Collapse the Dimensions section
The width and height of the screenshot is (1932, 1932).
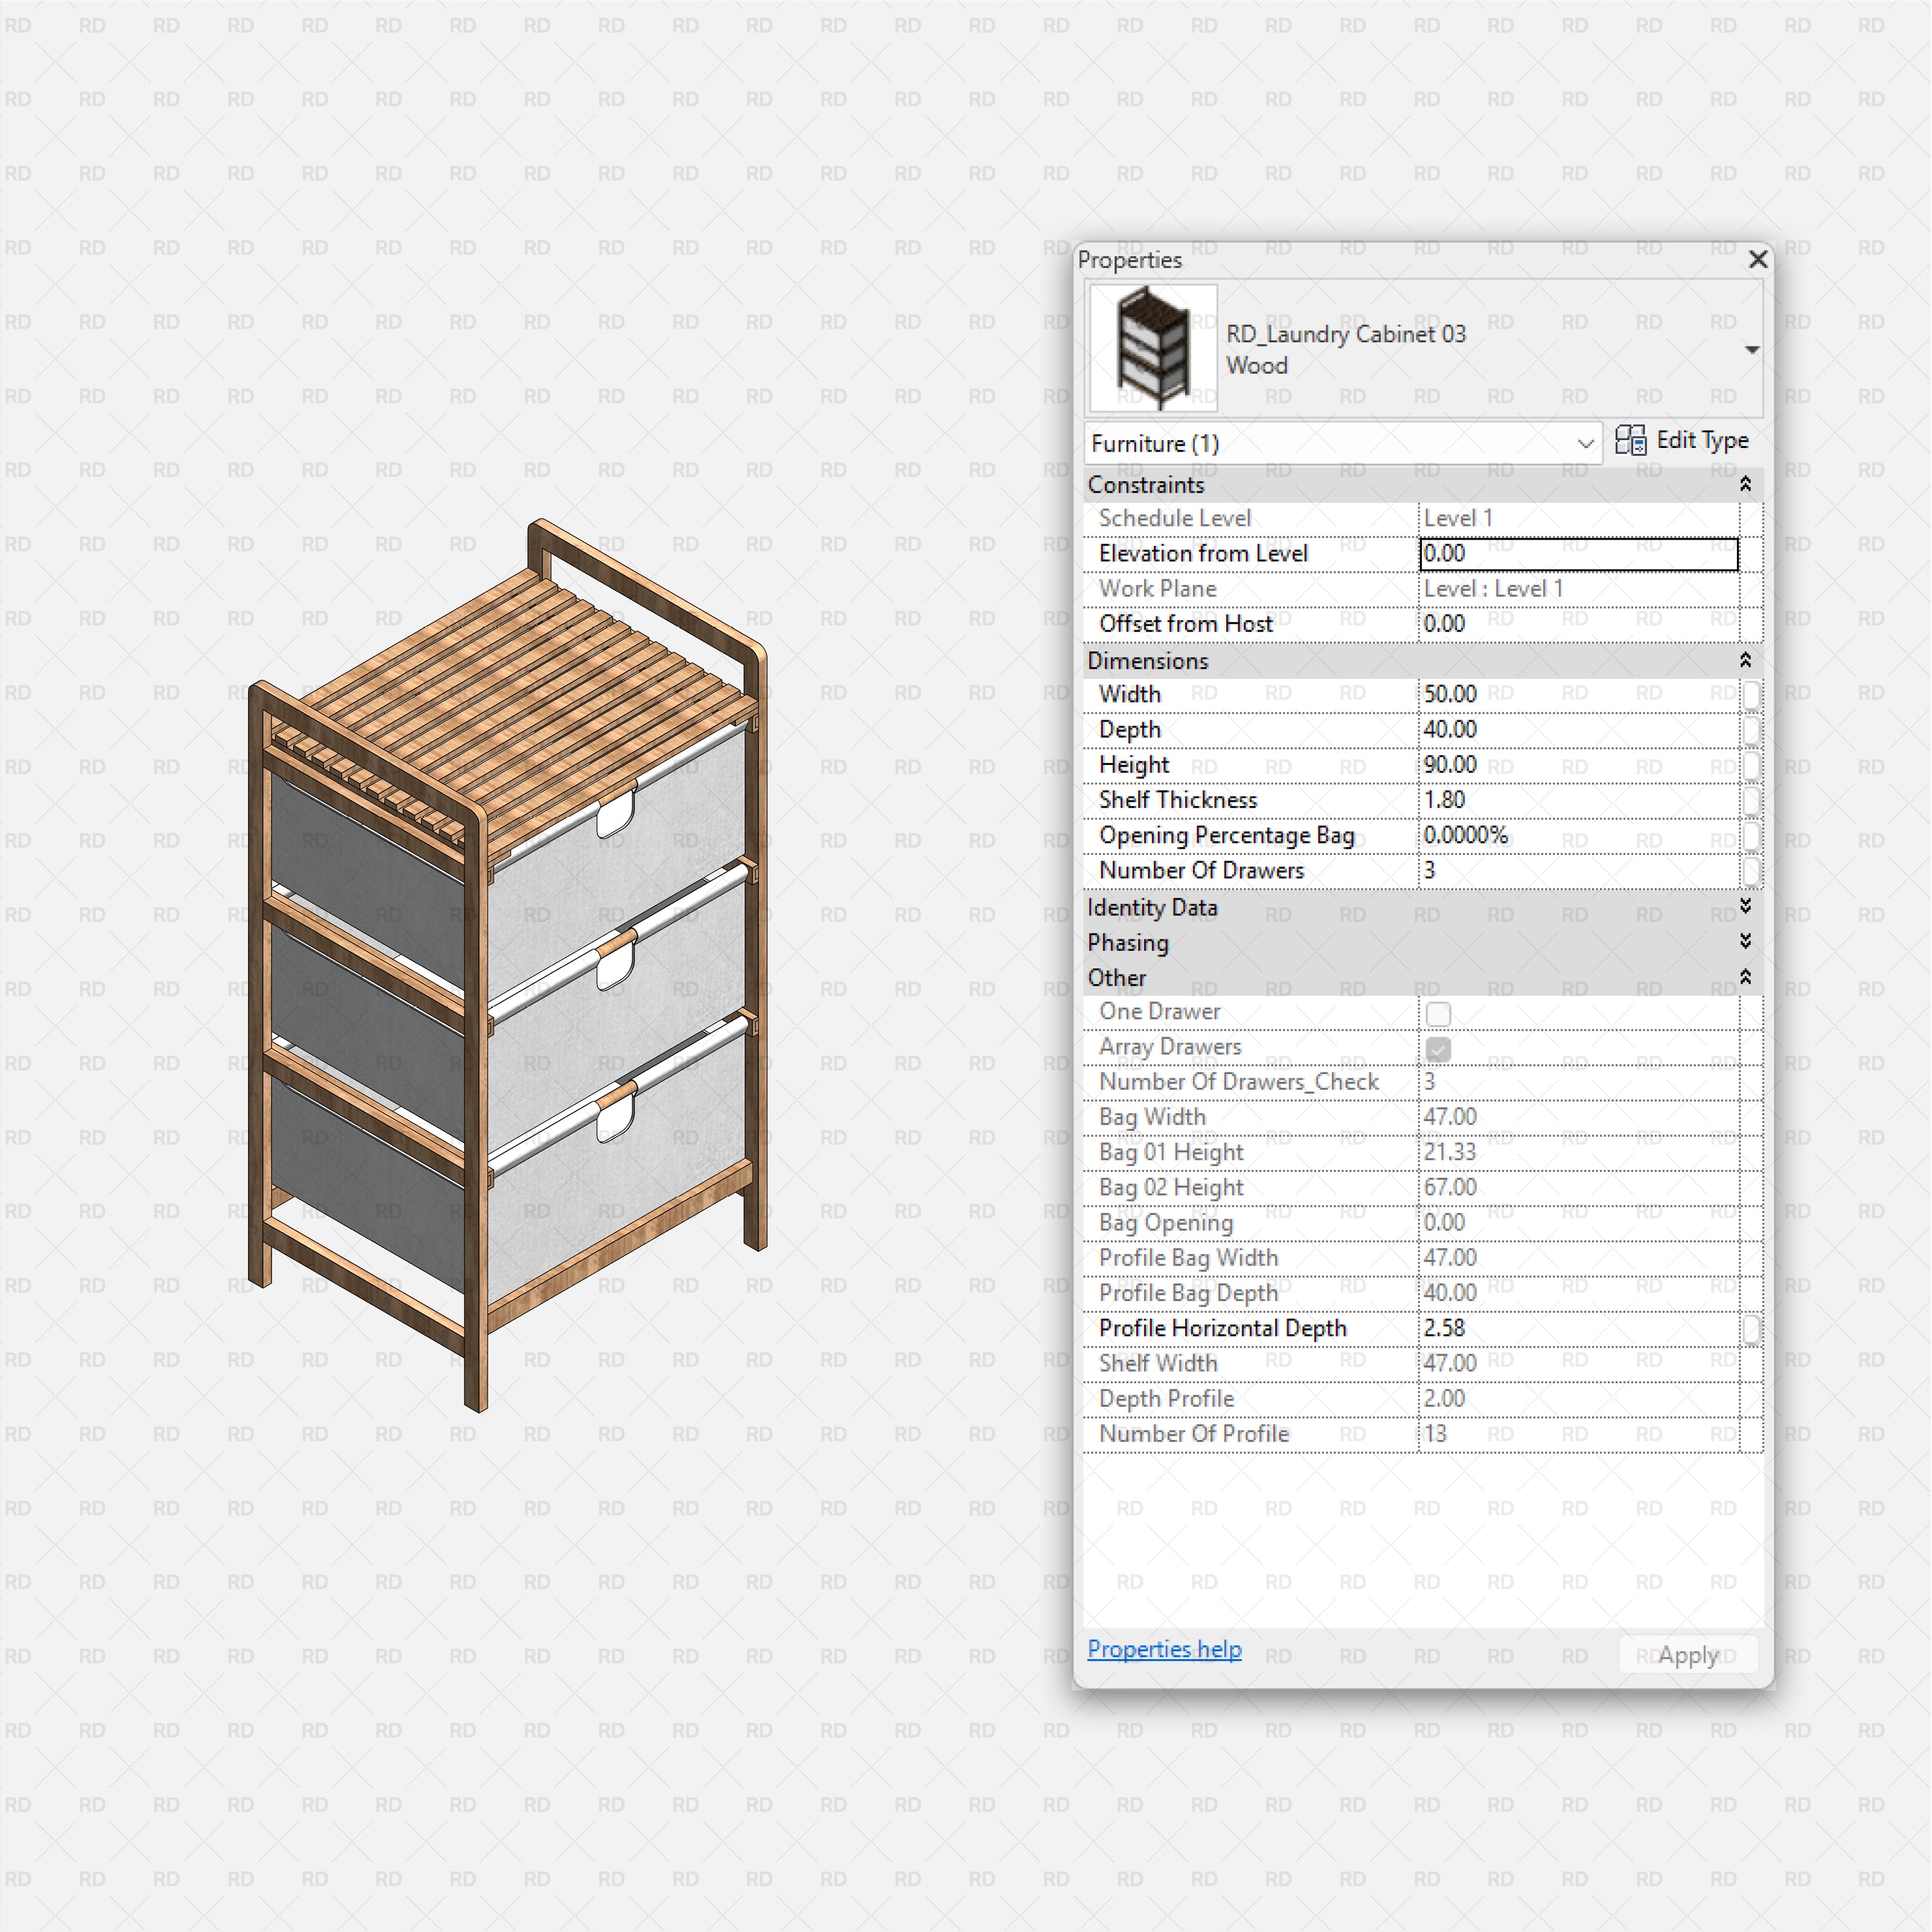point(1745,660)
